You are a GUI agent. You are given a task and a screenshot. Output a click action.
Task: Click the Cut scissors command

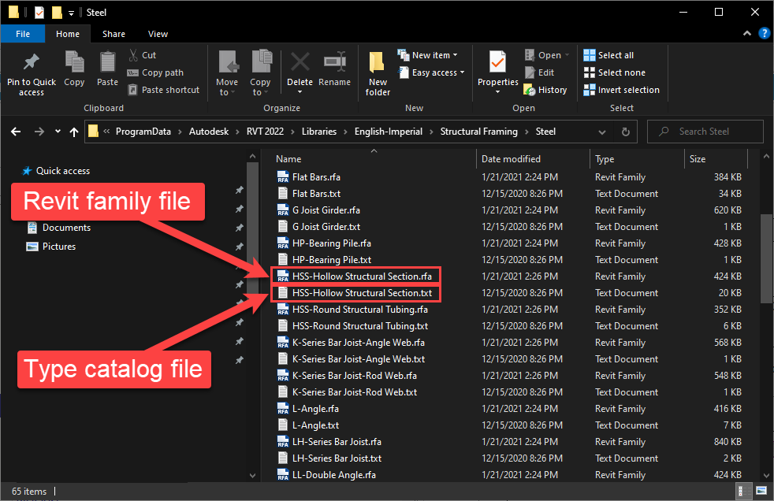coord(142,55)
